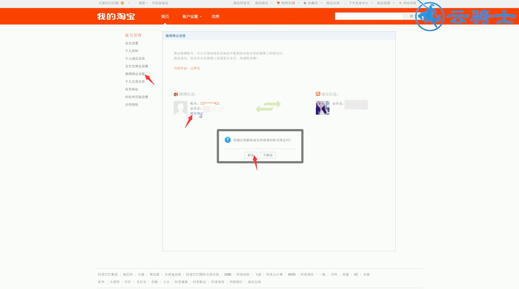519x289 pixels.
Task: Open 支付宝绑定设置 in the sidebar
Action: [137, 66]
